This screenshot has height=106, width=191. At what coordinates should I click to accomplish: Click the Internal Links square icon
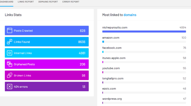coord(10,53)
